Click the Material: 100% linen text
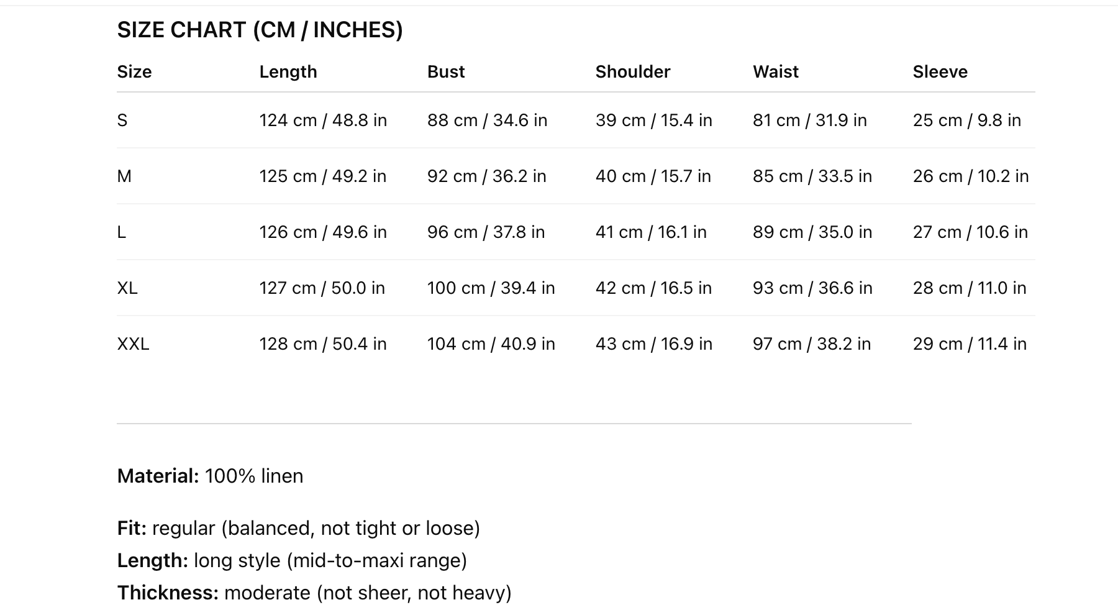The image size is (1118, 610). (x=210, y=476)
